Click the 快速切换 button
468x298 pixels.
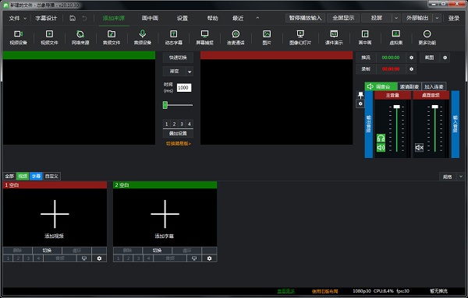[178, 58]
